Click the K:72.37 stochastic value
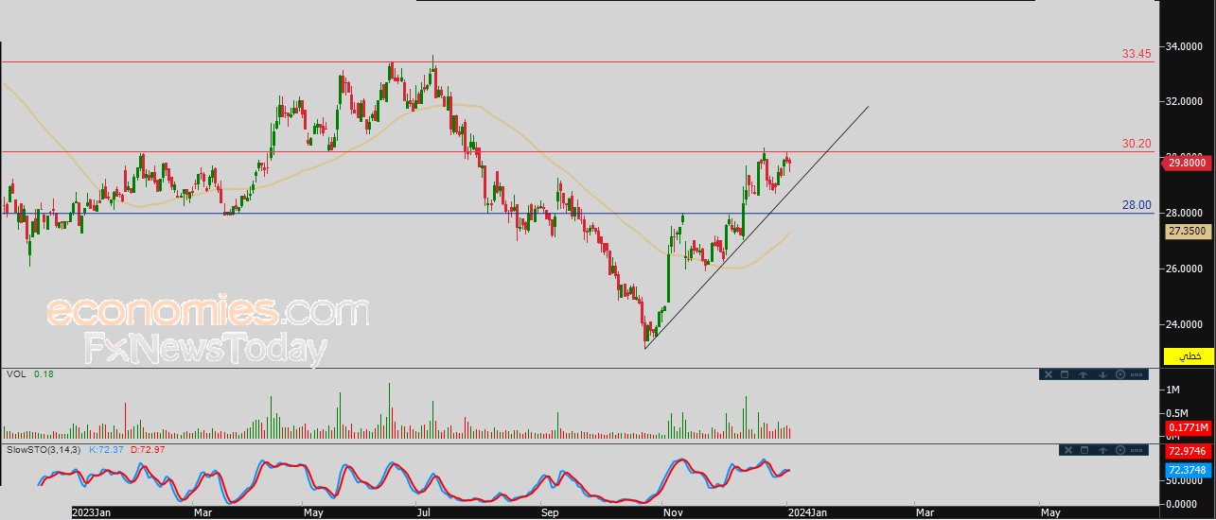Screen dimensions: 1216x520 (106, 449)
